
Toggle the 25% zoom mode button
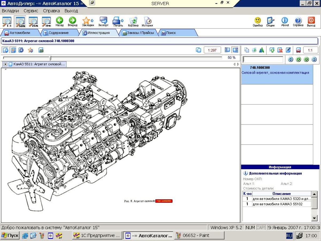click(x=33, y=22)
